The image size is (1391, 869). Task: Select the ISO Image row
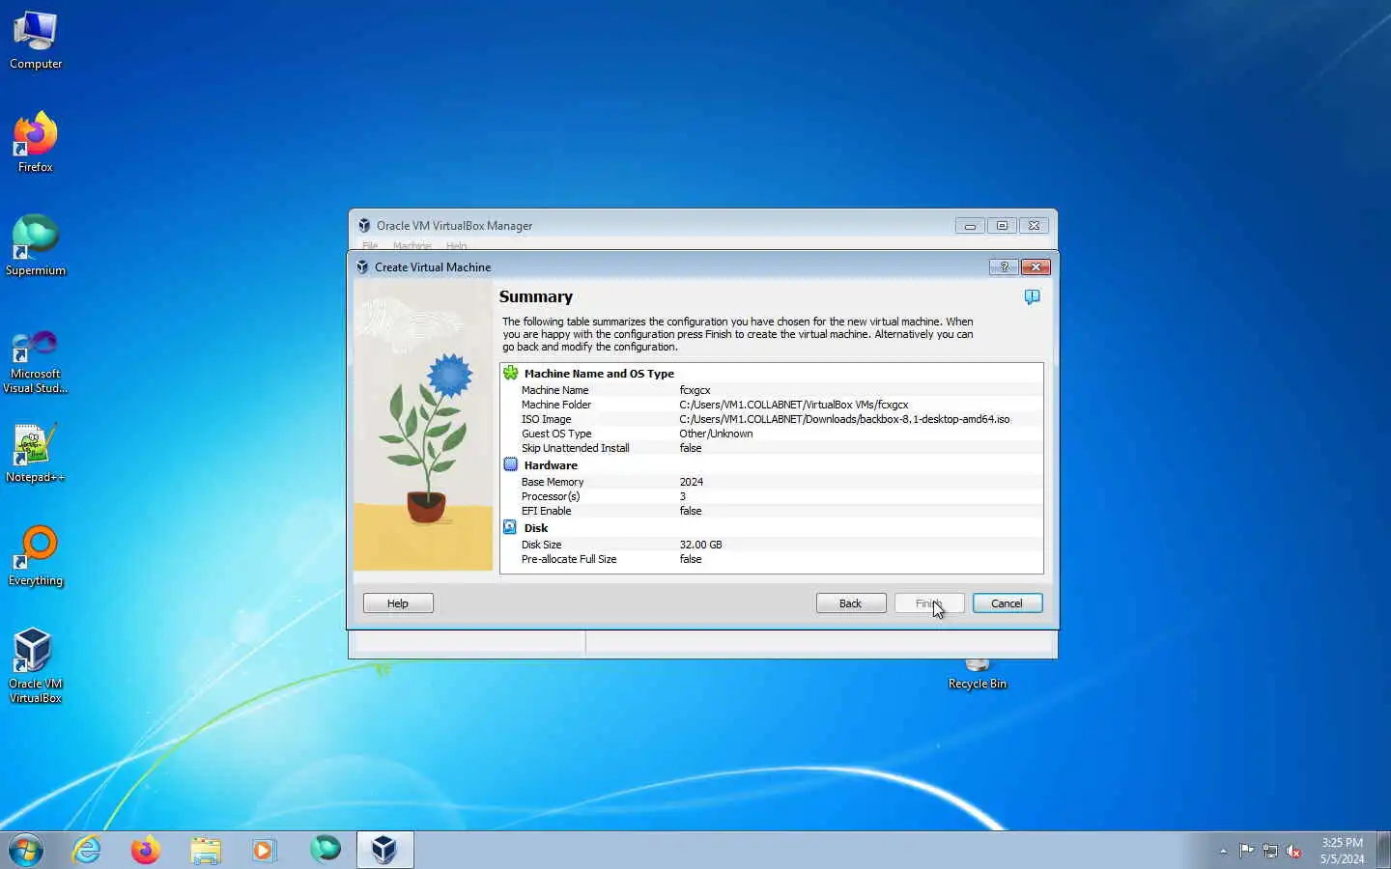[772, 419]
